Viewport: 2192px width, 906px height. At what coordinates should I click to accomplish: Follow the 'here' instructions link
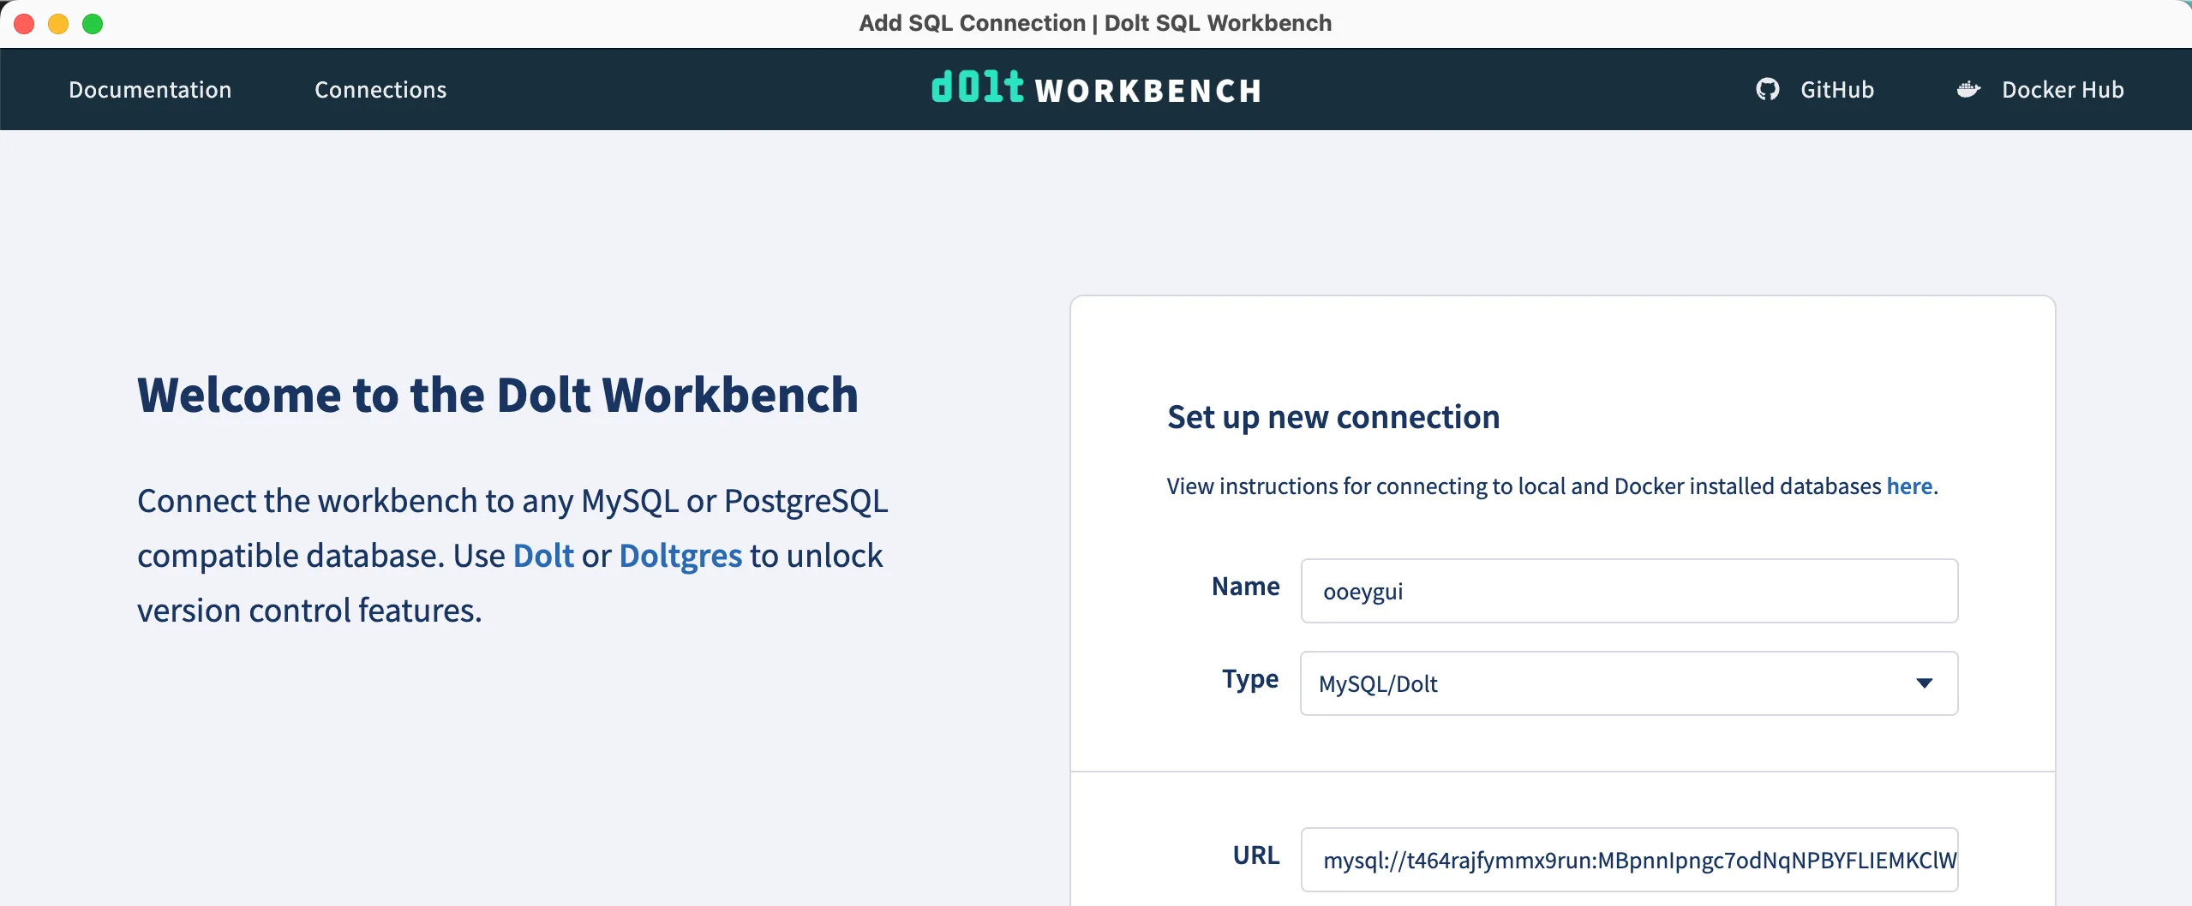[x=1909, y=486]
